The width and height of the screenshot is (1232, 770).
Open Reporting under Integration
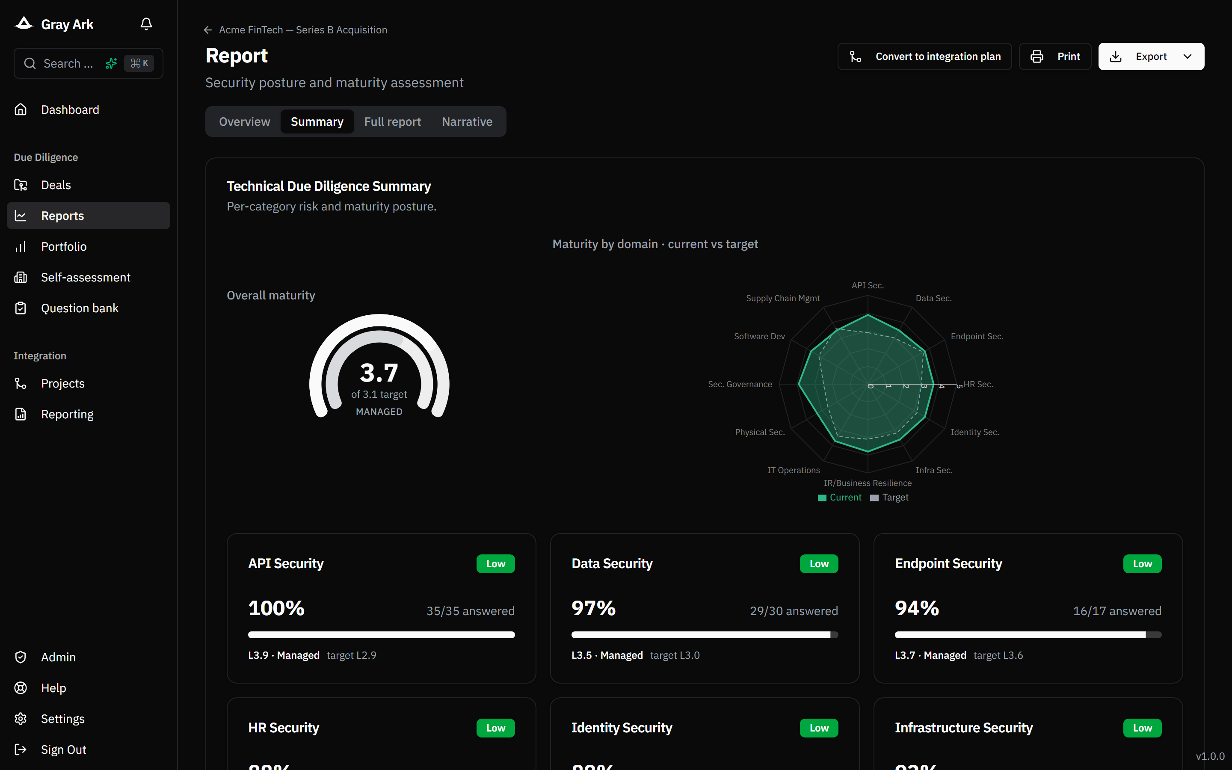(89, 414)
